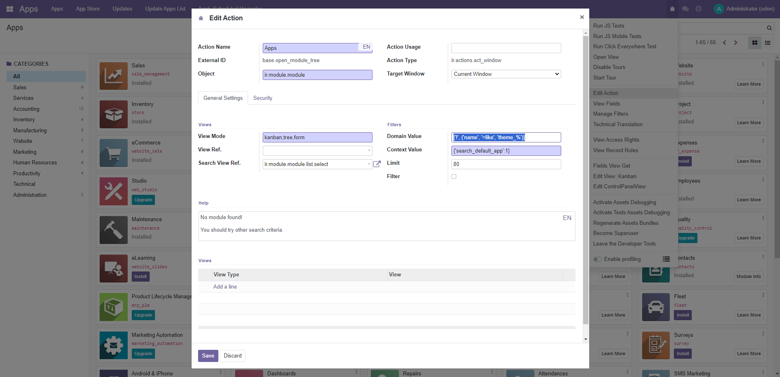Click Install button for eLearning
This screenshot has height=377, width=780.
pyautogui.click(x=140, y=276)
